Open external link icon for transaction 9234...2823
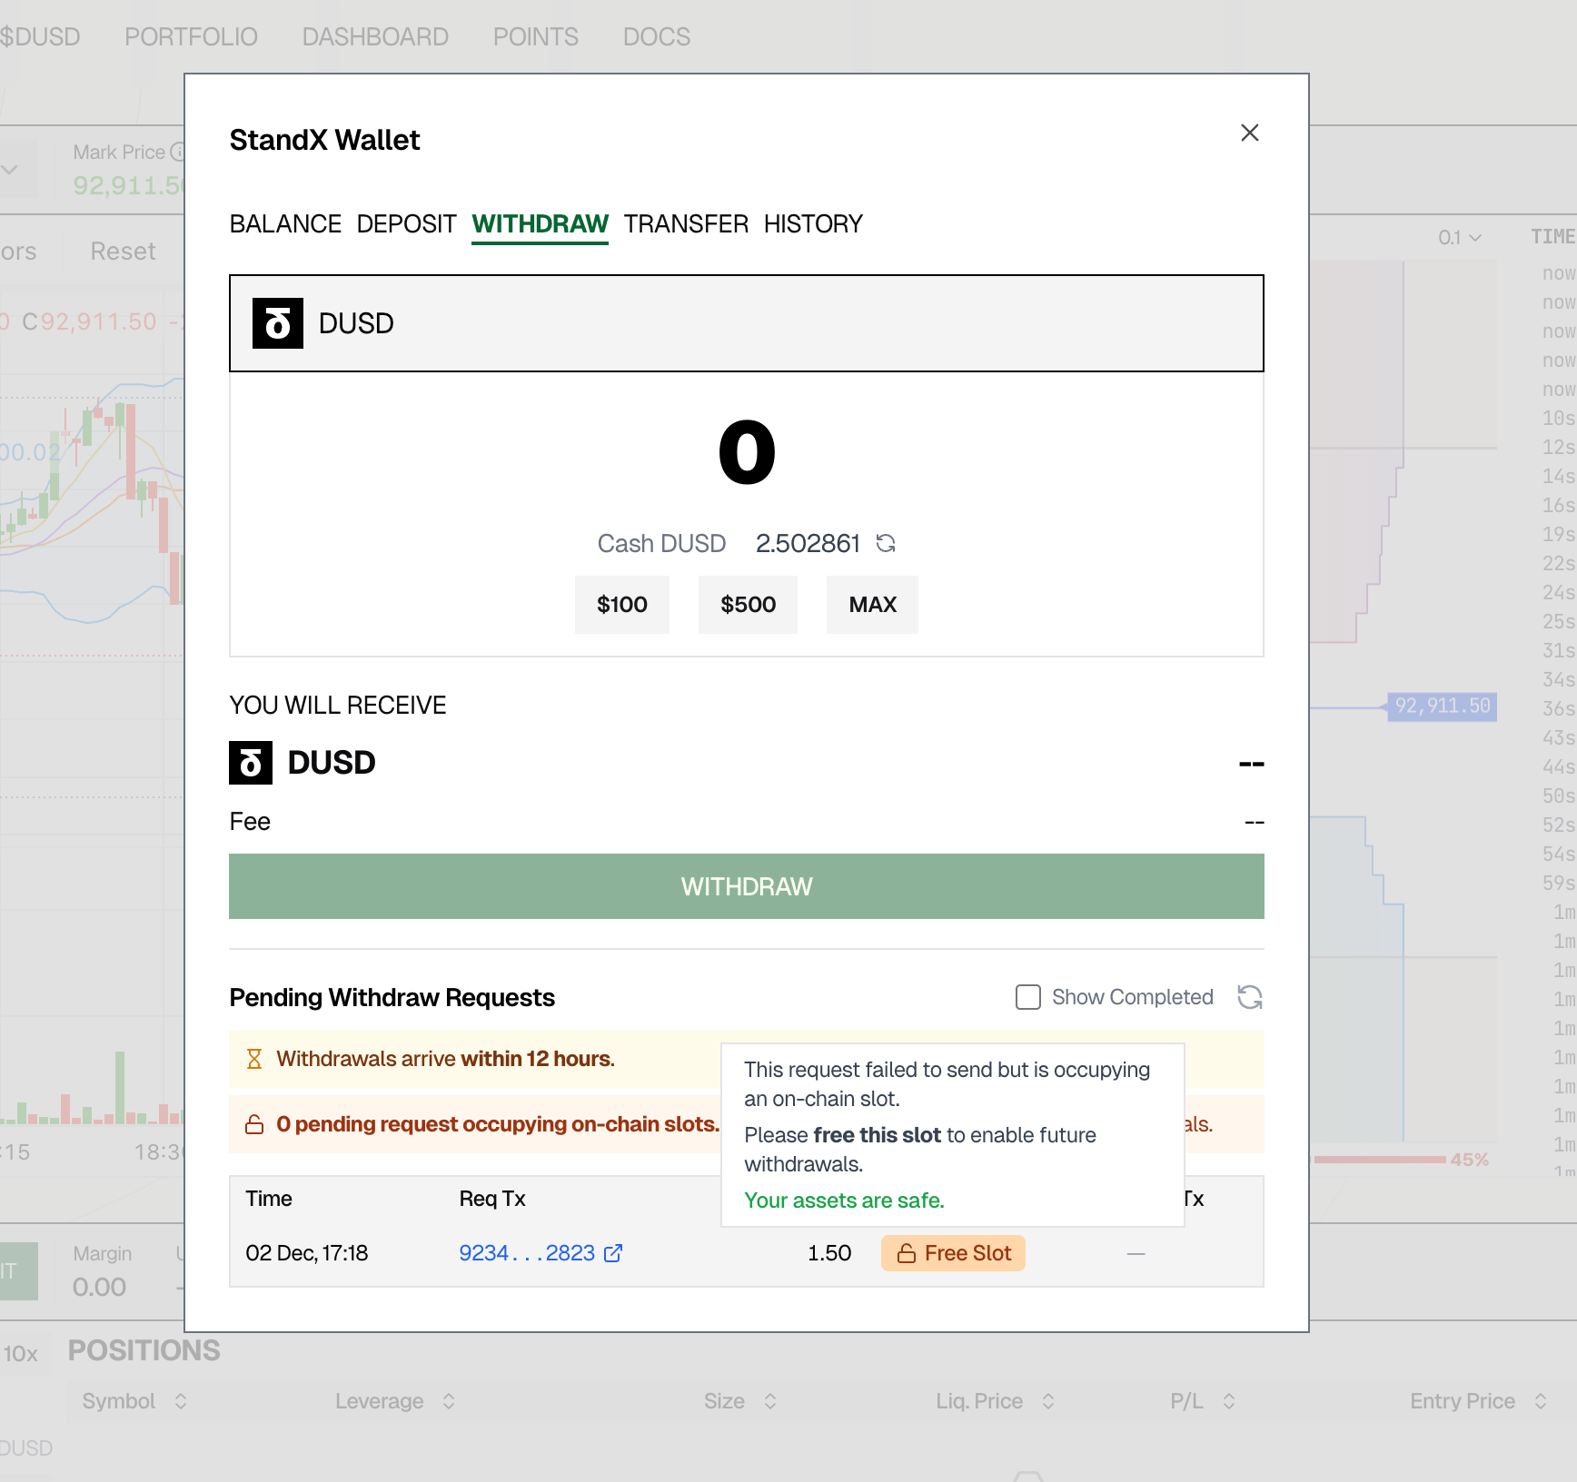 (614, 1253)
